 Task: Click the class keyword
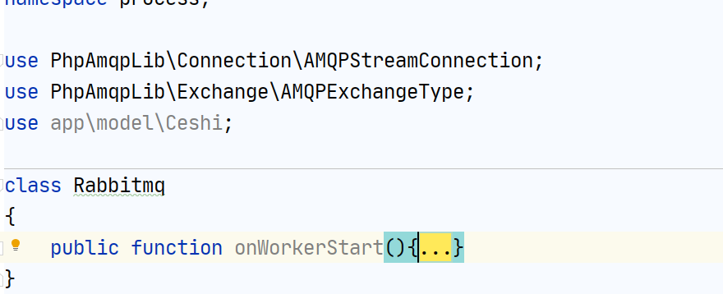point(33,186)
